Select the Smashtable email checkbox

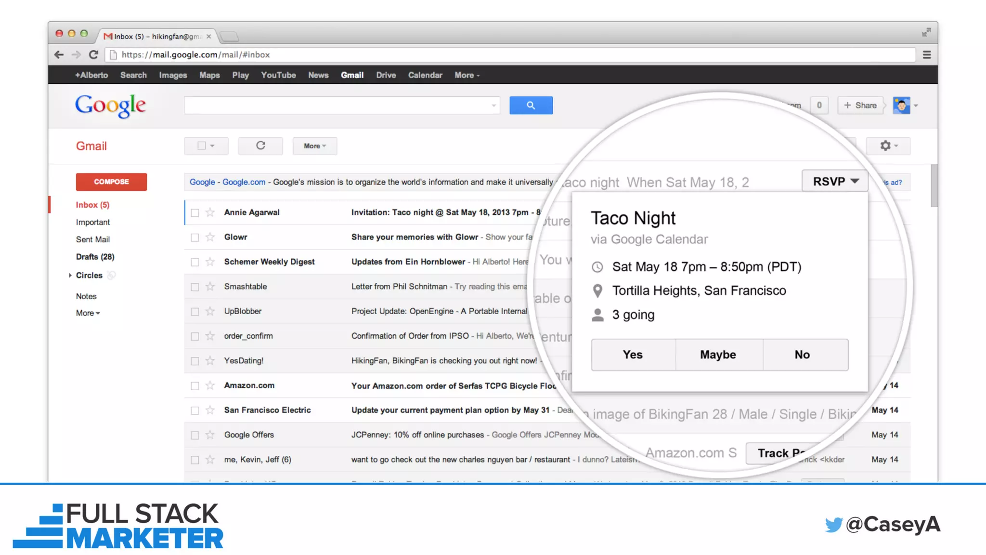[195, 287]
